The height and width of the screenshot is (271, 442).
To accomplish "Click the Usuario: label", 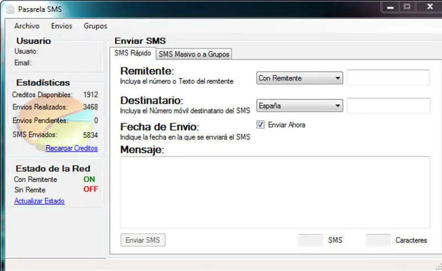I will (26, 51).
